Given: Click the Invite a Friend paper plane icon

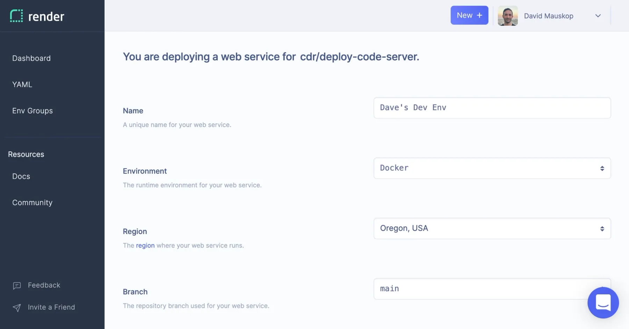Looking at the screenshot, I should coord(17,308).
